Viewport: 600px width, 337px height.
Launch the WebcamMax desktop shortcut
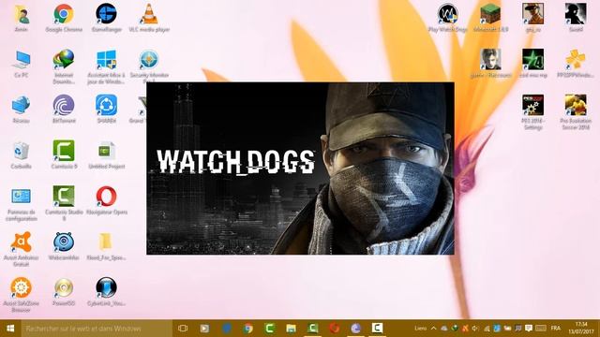point(64,246)
